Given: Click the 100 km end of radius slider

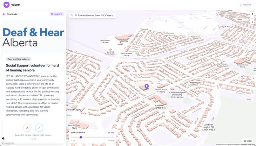Looking at the screenshot, I should 111,141.
